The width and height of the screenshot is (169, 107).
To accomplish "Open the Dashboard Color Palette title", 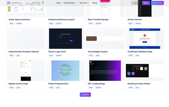I will pos(139,84).
